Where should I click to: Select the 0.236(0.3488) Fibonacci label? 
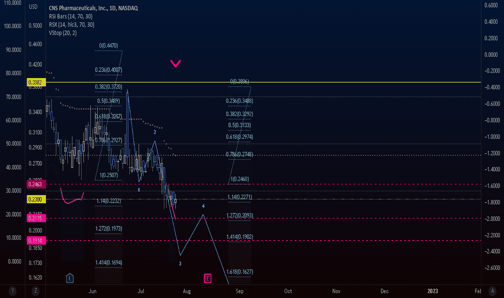[240, 101]
